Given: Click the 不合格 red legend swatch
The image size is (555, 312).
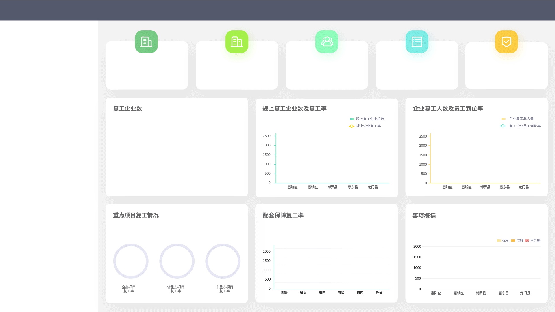Looking at the screenshot, I should 527,241.
